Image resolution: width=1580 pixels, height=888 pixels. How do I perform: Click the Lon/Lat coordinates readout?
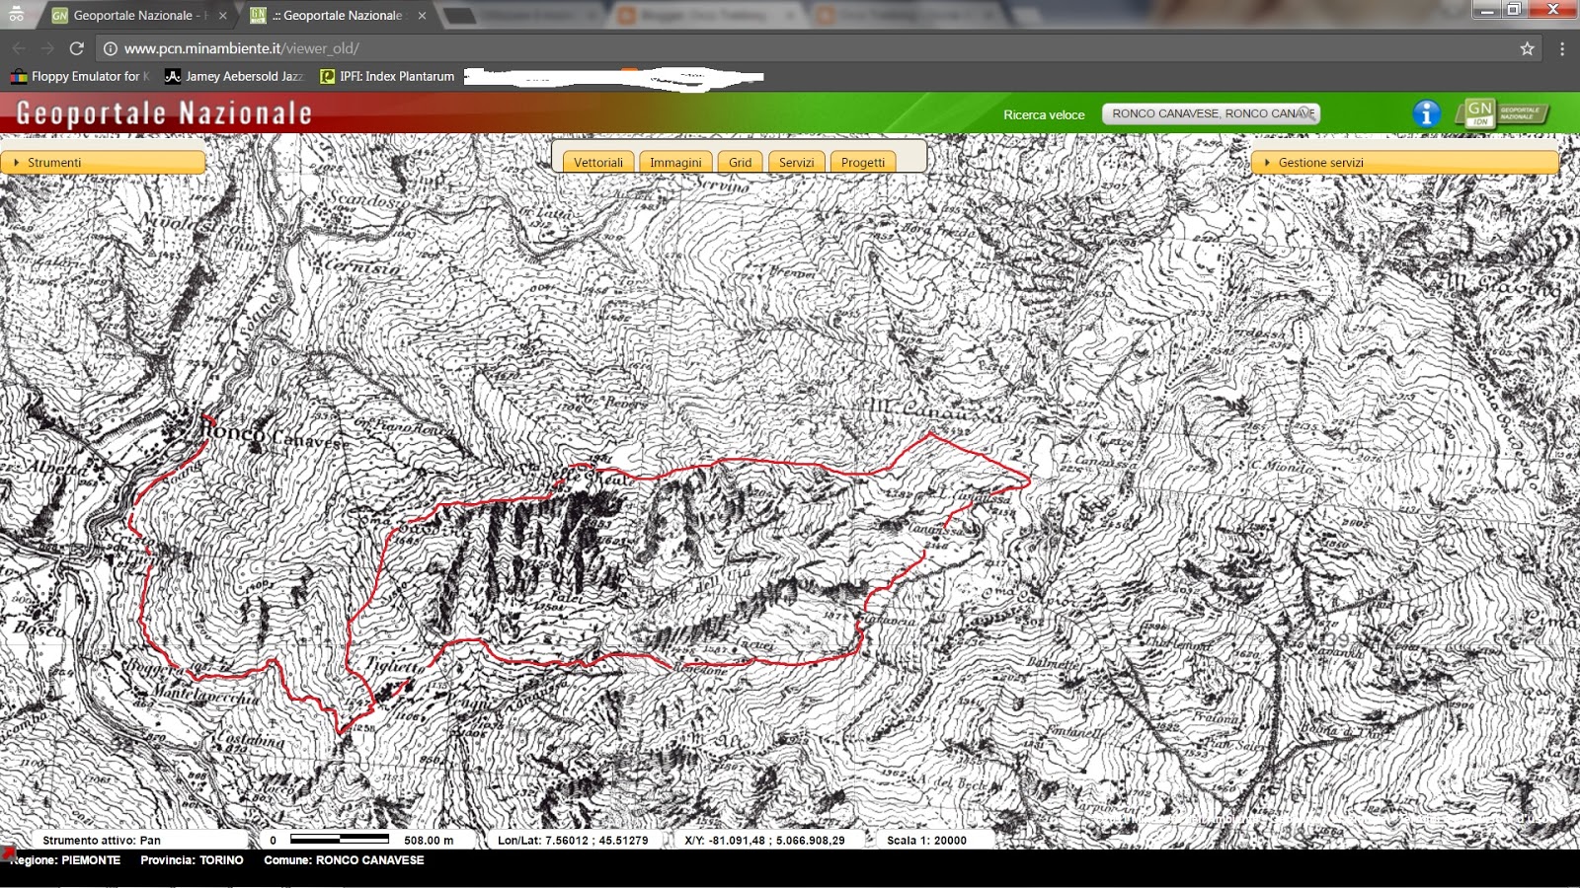(x=573, y=841)
